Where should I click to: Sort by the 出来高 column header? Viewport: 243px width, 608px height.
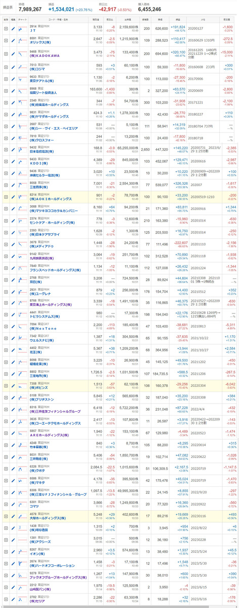click(128, 19)
